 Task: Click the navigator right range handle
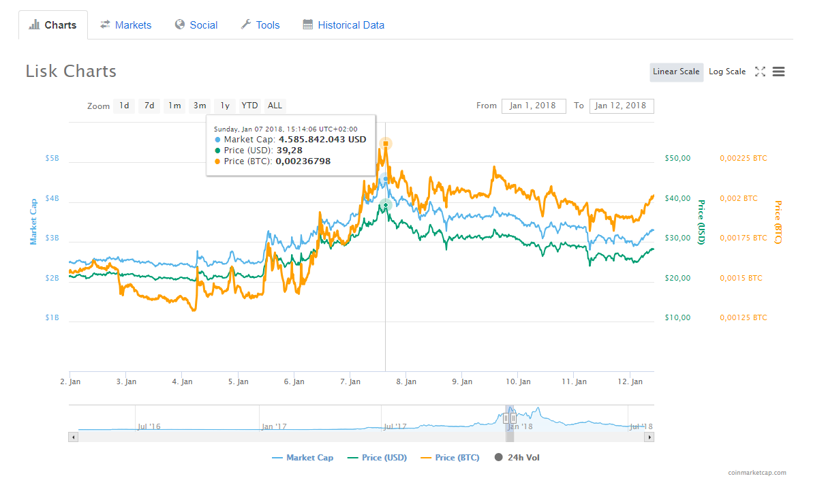click(x=513, y=418)
